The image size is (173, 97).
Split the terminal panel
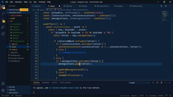click(x=157, y=83)
